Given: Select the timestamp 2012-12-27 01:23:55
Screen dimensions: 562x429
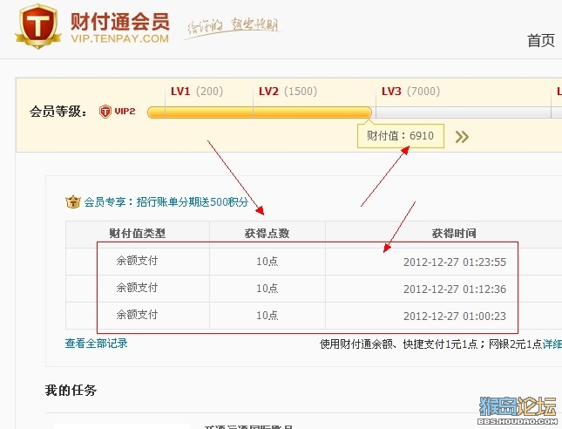Looking at the screenshot, I should 455,262.
